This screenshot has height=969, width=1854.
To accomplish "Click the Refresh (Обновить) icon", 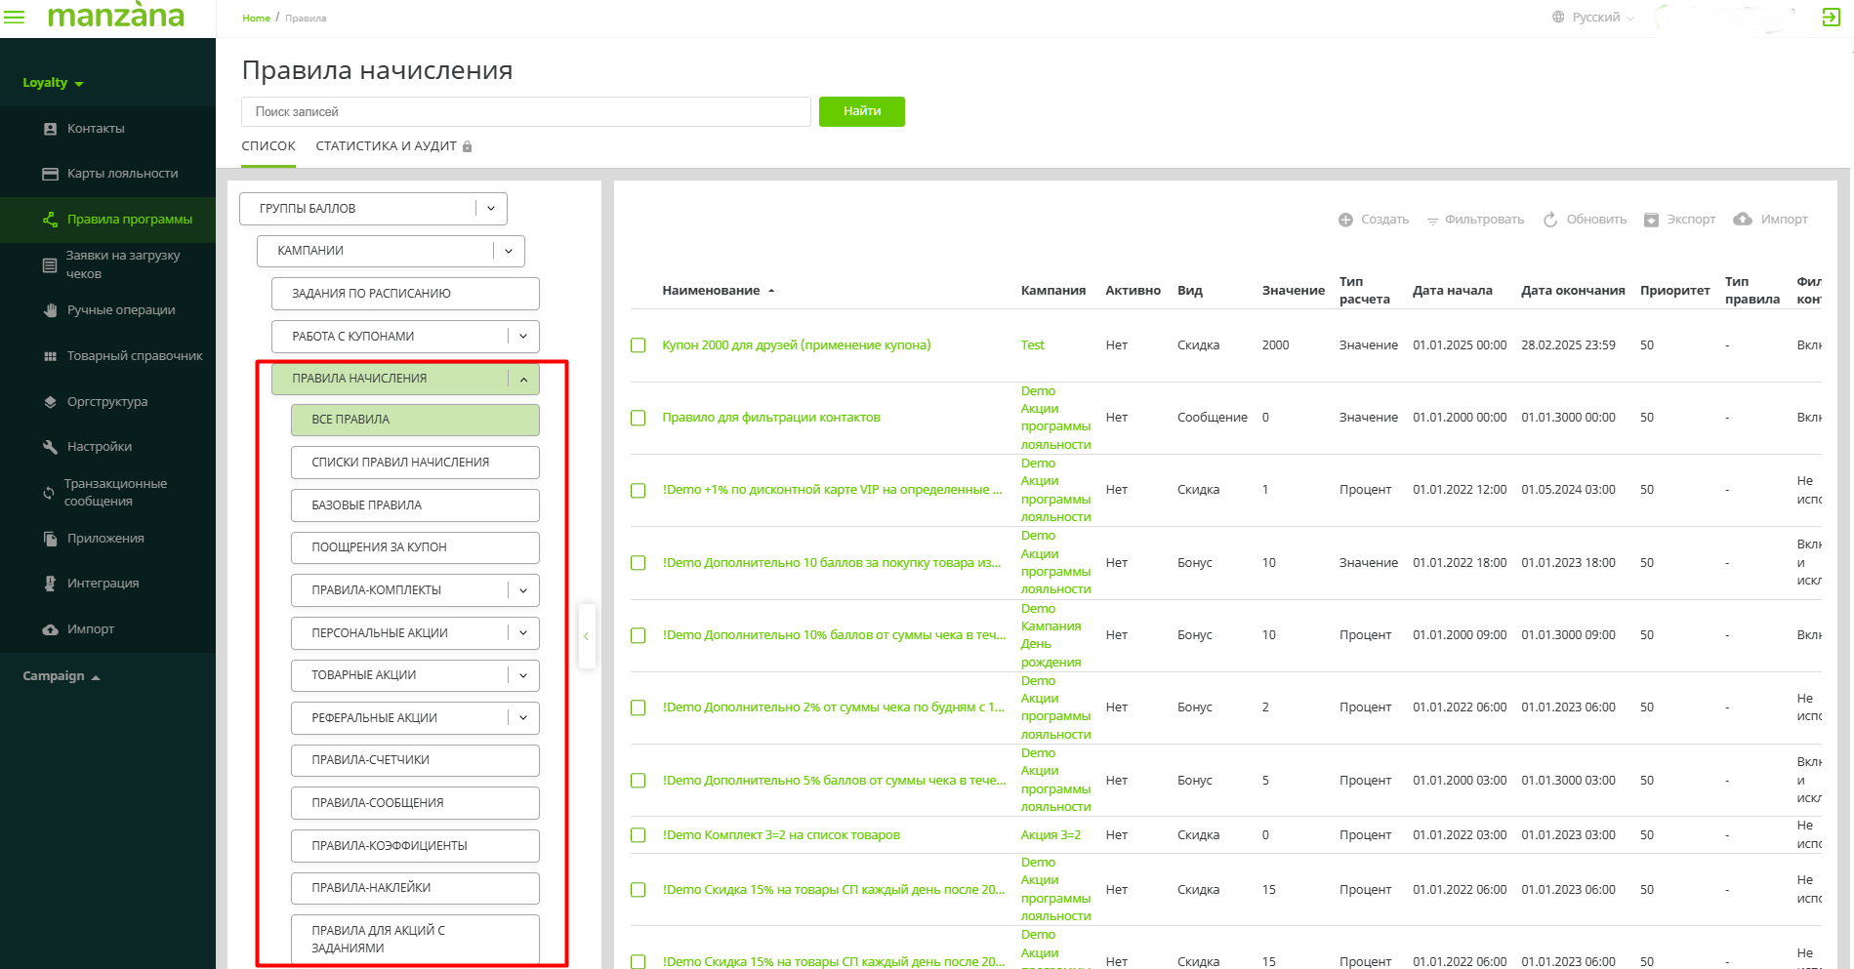I will pyautogui.click(x=1549, y=220).
